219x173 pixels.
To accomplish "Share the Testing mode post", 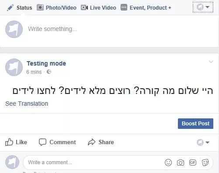I will pos(101,142).
